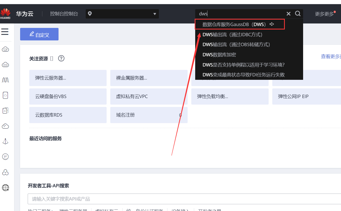
Task: Click the search magnifier icon
Action: pyautogui.click(x=298, y=14)
